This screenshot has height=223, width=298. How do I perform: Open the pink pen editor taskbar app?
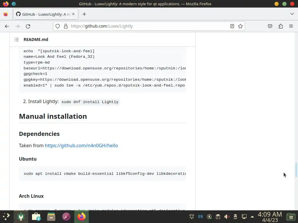[66, 217]
